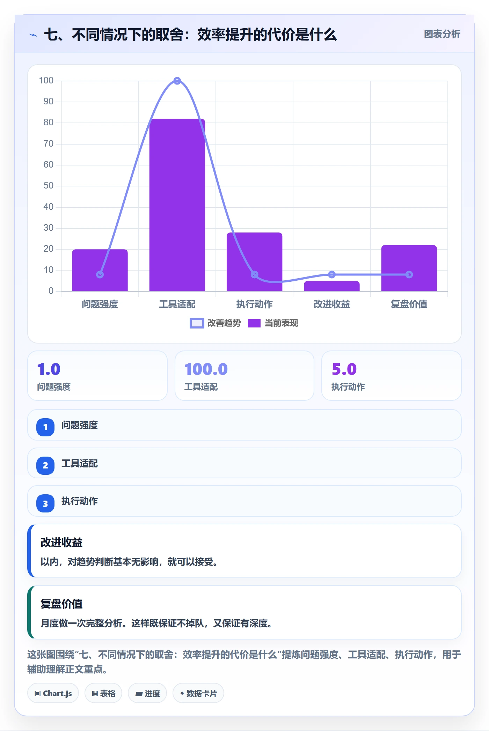Click the 改进收益 short bar in chart
489x731 pixels.
332,286
